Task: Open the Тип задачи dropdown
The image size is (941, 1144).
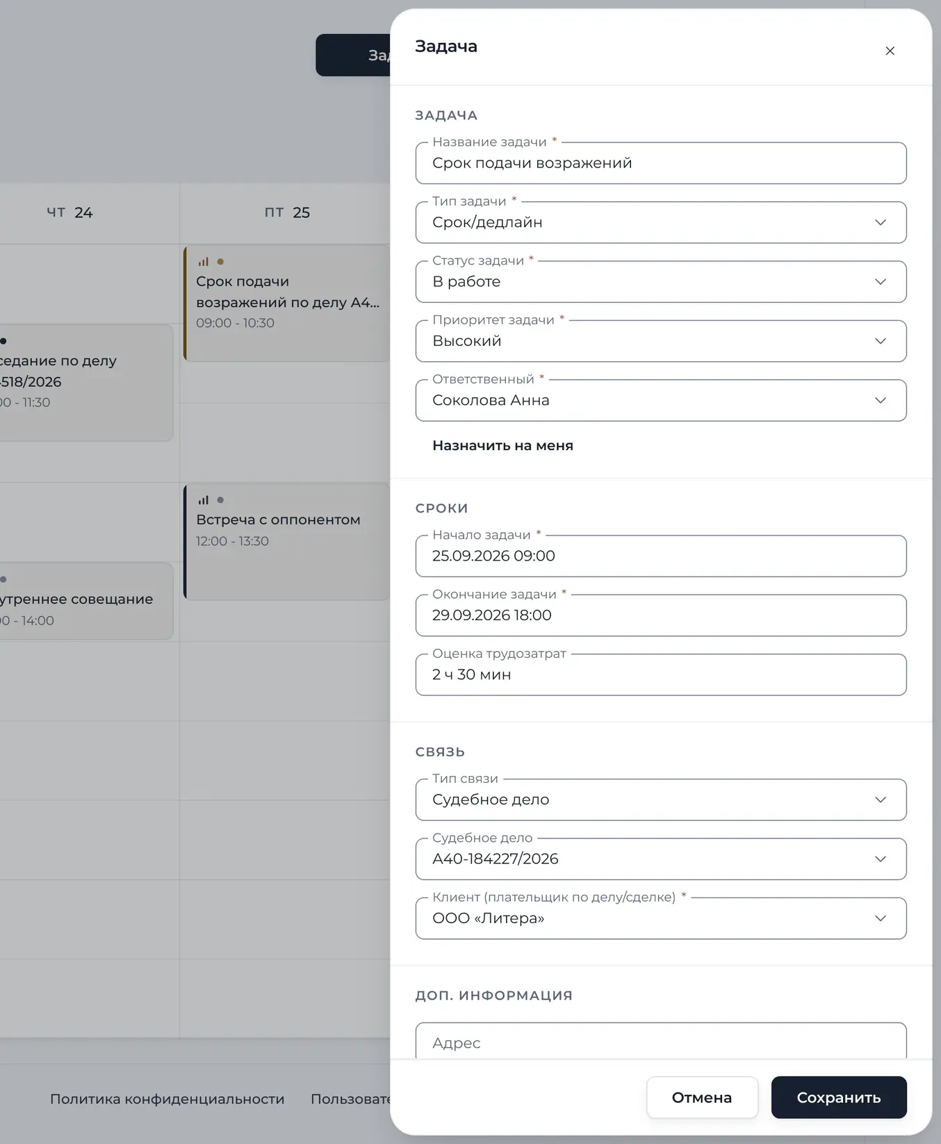Action: click(661, 222)
